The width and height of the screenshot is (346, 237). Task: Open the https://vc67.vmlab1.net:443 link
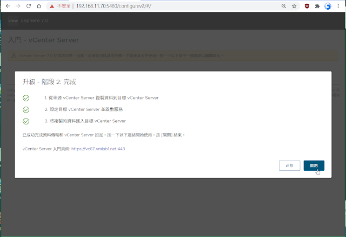pos(98,149)
